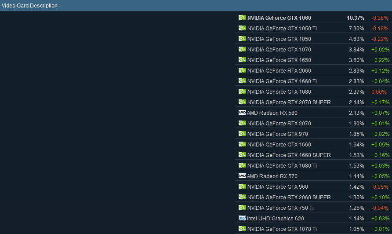Click the 4.63% share value
The width and height of the screenshot is (392, 234).
pyautogui.click(x=356, y=39)
